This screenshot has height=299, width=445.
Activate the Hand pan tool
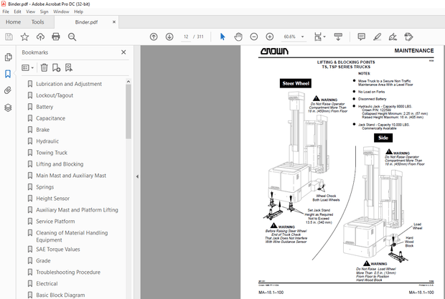238,37
